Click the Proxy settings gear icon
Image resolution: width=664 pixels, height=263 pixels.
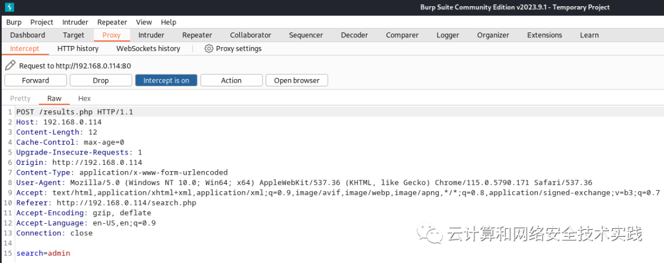(209, 48)
